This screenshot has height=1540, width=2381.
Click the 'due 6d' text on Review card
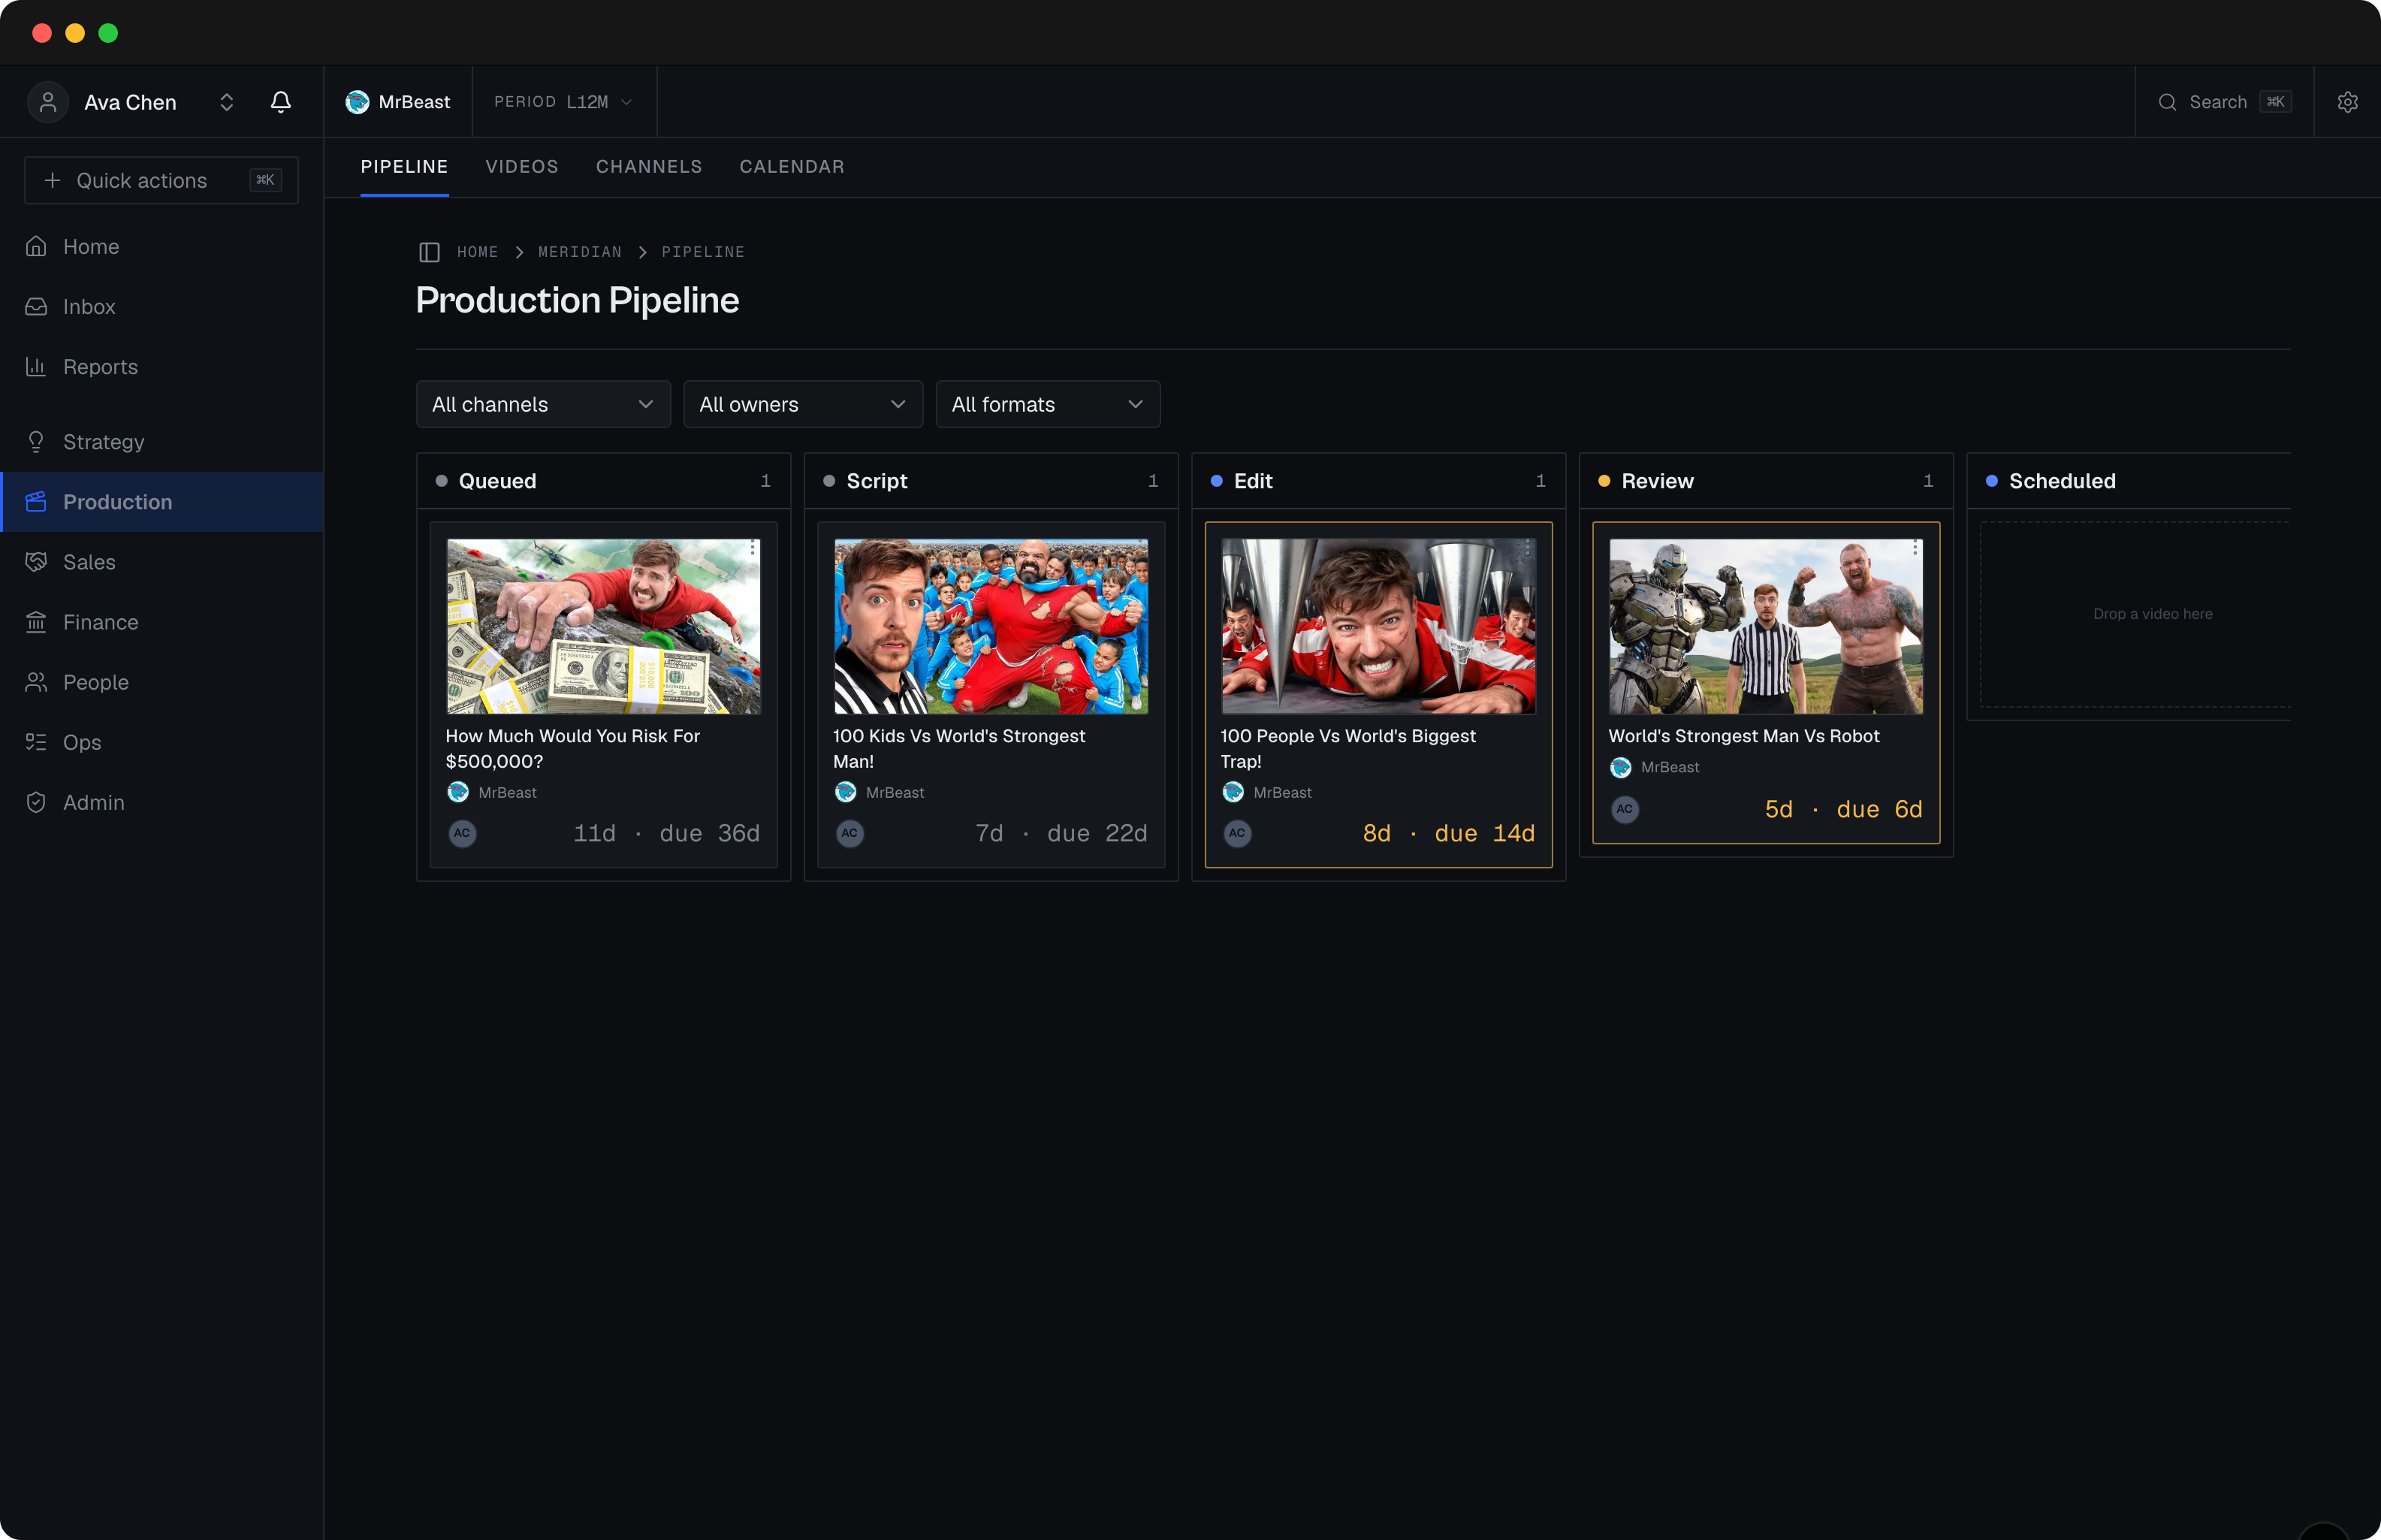(x=1879, y=809)
